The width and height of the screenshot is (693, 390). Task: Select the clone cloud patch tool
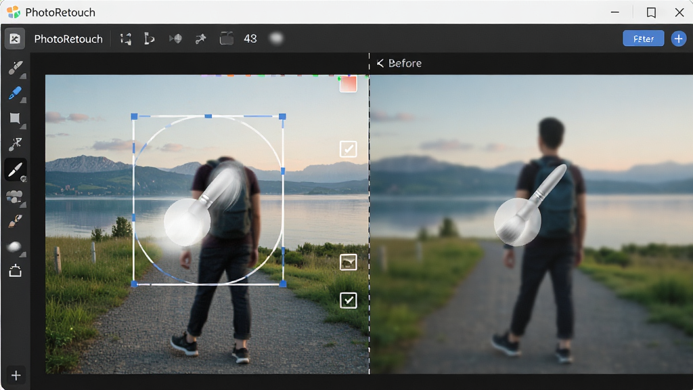coord(14,196)
